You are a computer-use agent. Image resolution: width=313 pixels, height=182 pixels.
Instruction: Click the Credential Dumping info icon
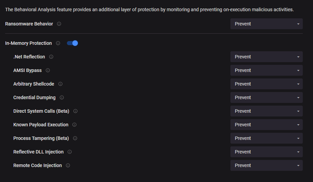point(62,97)
